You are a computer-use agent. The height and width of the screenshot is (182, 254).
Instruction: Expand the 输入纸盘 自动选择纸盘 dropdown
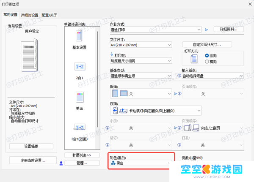coord(213,76)
